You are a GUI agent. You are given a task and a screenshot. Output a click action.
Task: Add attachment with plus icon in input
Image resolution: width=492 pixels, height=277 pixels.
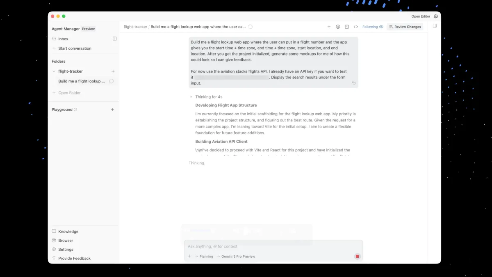click(x=189, y=256)
